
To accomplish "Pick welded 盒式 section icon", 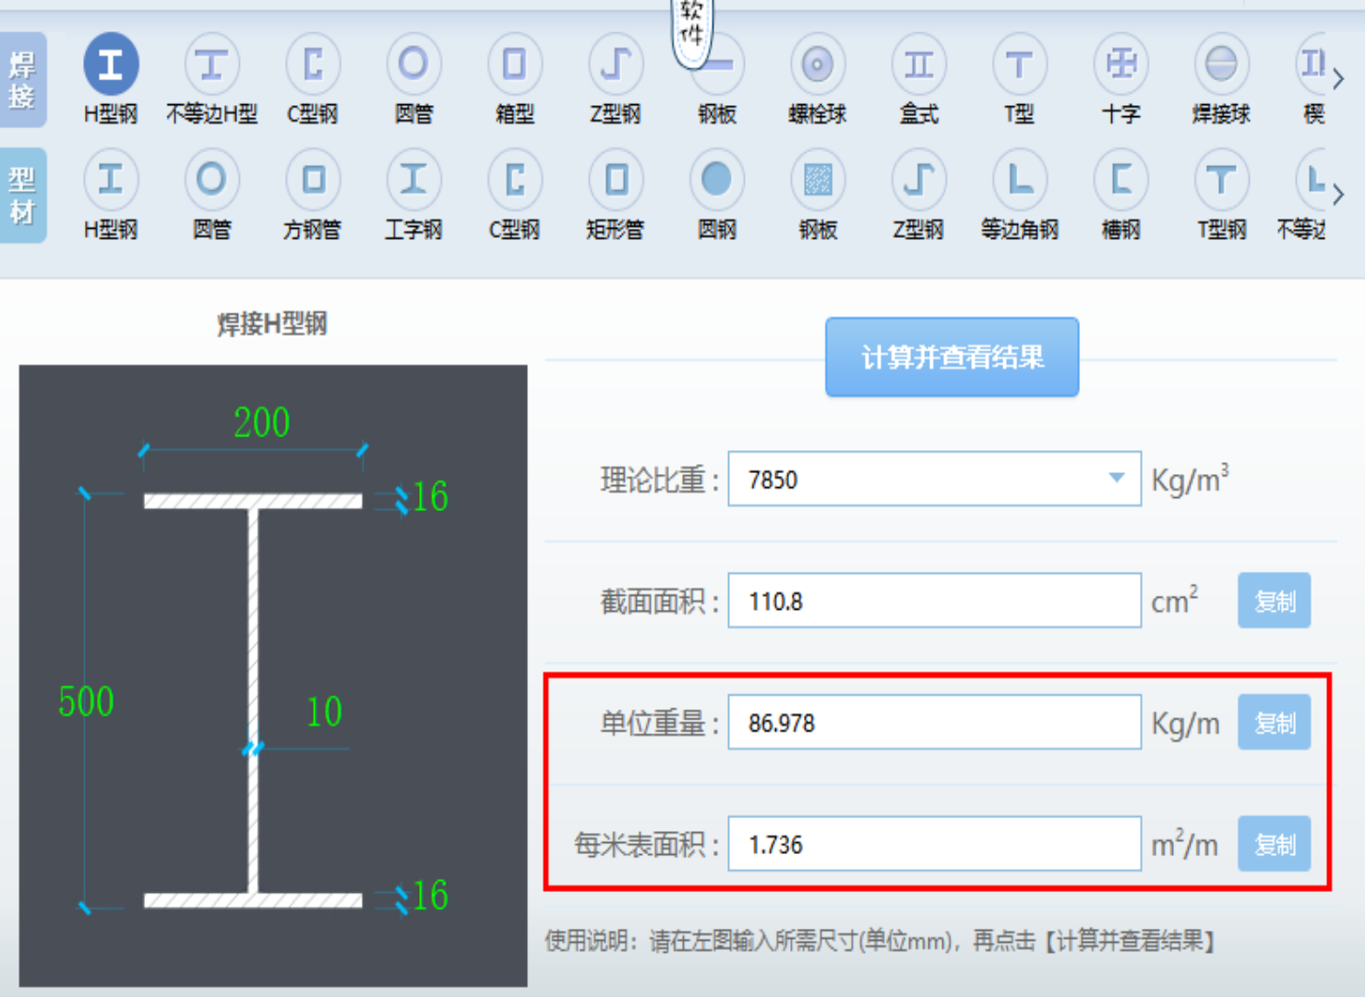I will (918, 65).
